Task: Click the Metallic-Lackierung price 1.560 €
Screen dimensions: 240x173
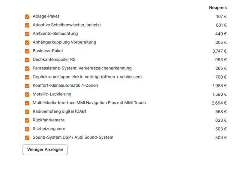Action: (x=219, y=94)
